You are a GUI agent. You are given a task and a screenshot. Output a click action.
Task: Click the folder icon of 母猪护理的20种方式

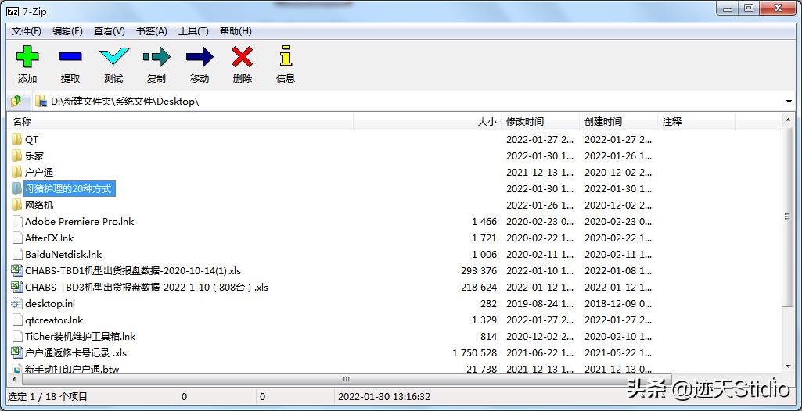[17, 188]
